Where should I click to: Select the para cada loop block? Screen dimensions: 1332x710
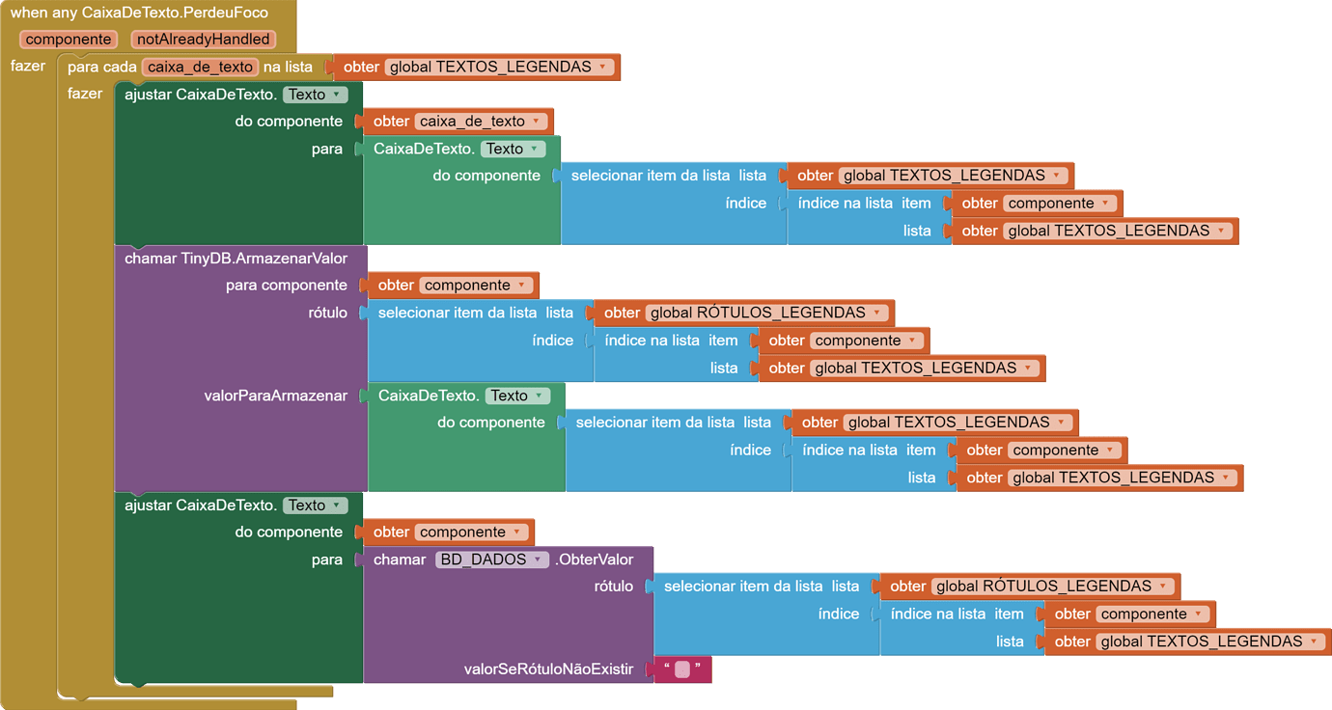point(101,68)
